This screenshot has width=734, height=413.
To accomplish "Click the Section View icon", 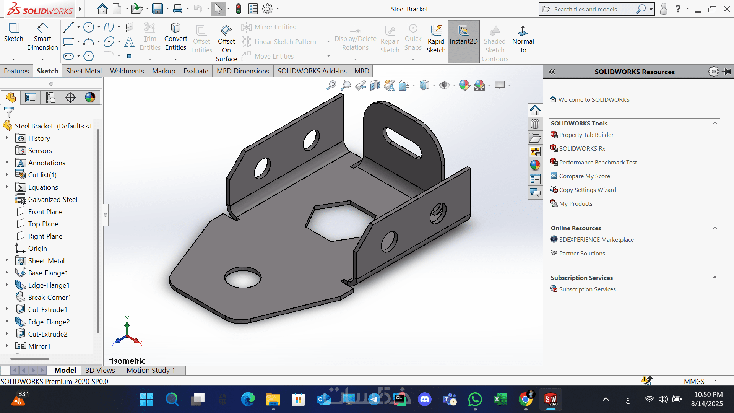I will coord(375,85).
